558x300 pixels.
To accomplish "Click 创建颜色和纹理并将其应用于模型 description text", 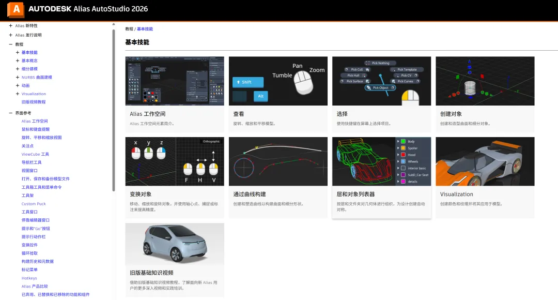I will [471, 204].
